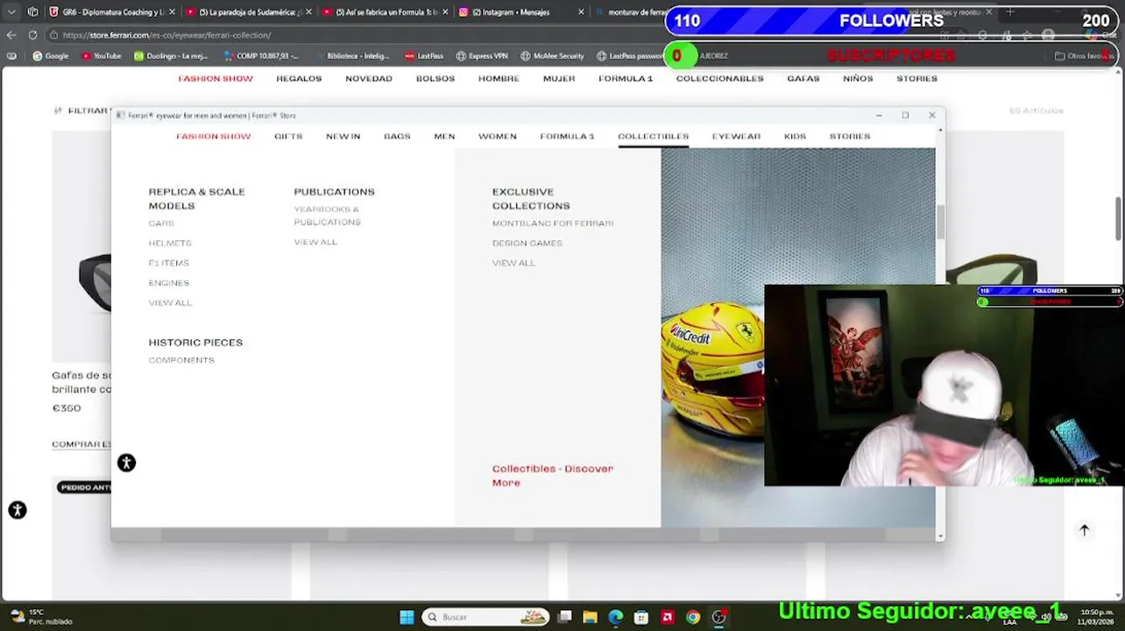The width and height of the screenshot is (1125, 631).
Task: Open WOMEN in the popup window menu
Action: tap(498, 137)
